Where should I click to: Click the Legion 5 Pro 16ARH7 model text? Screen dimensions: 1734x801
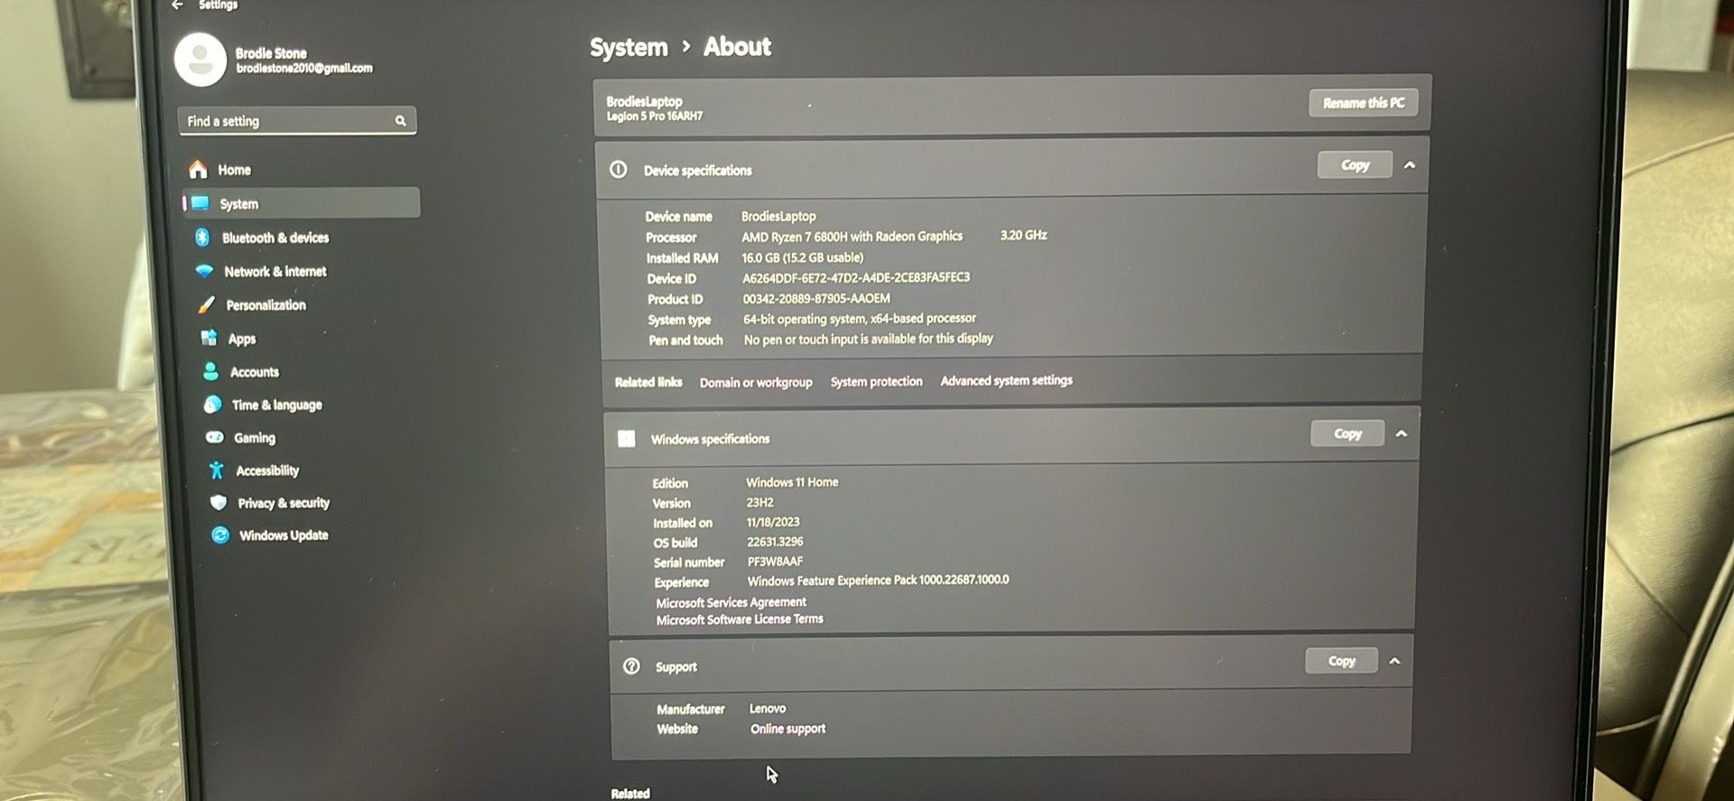pyautogui.click(x=654, y=116)
